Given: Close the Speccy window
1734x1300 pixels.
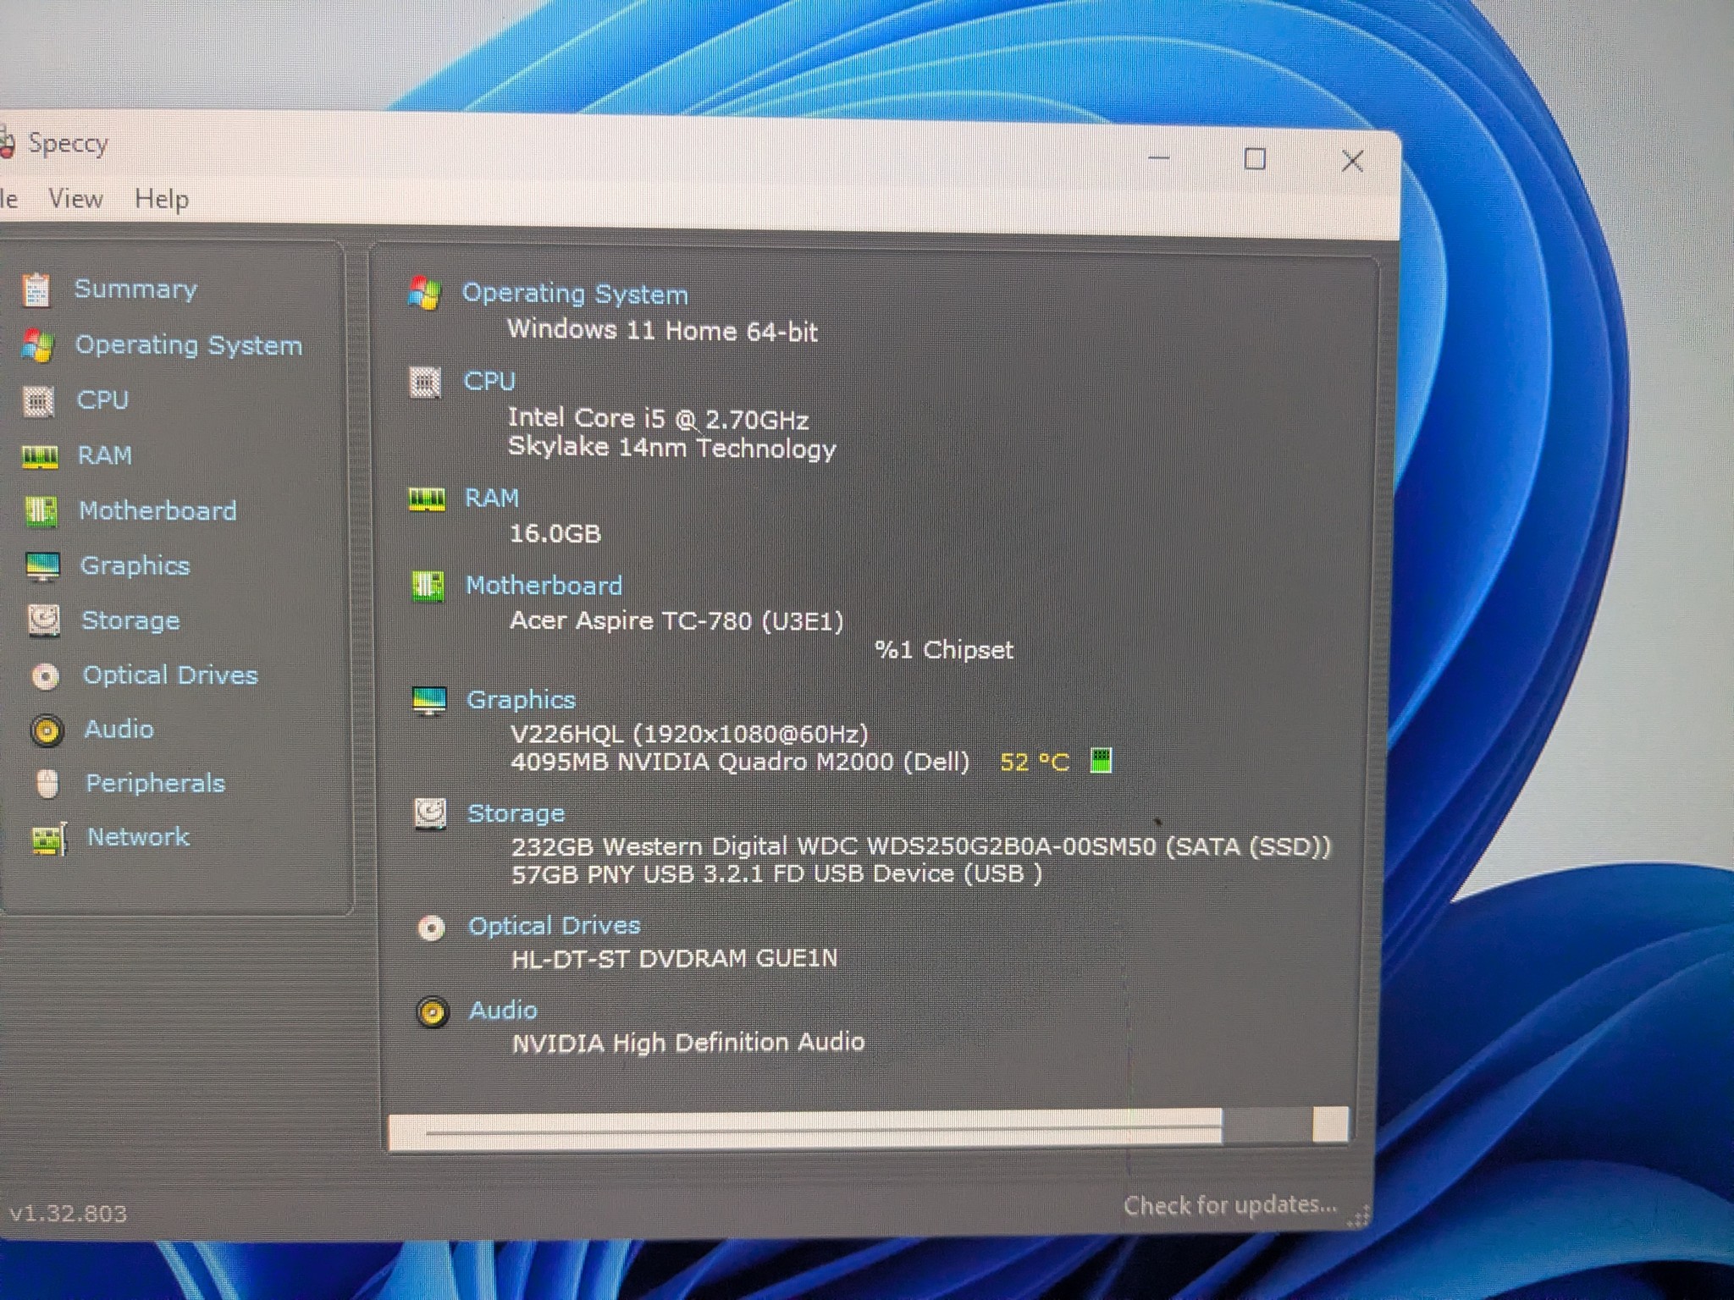Looking at the screenshot, I should pos(1352,161).
